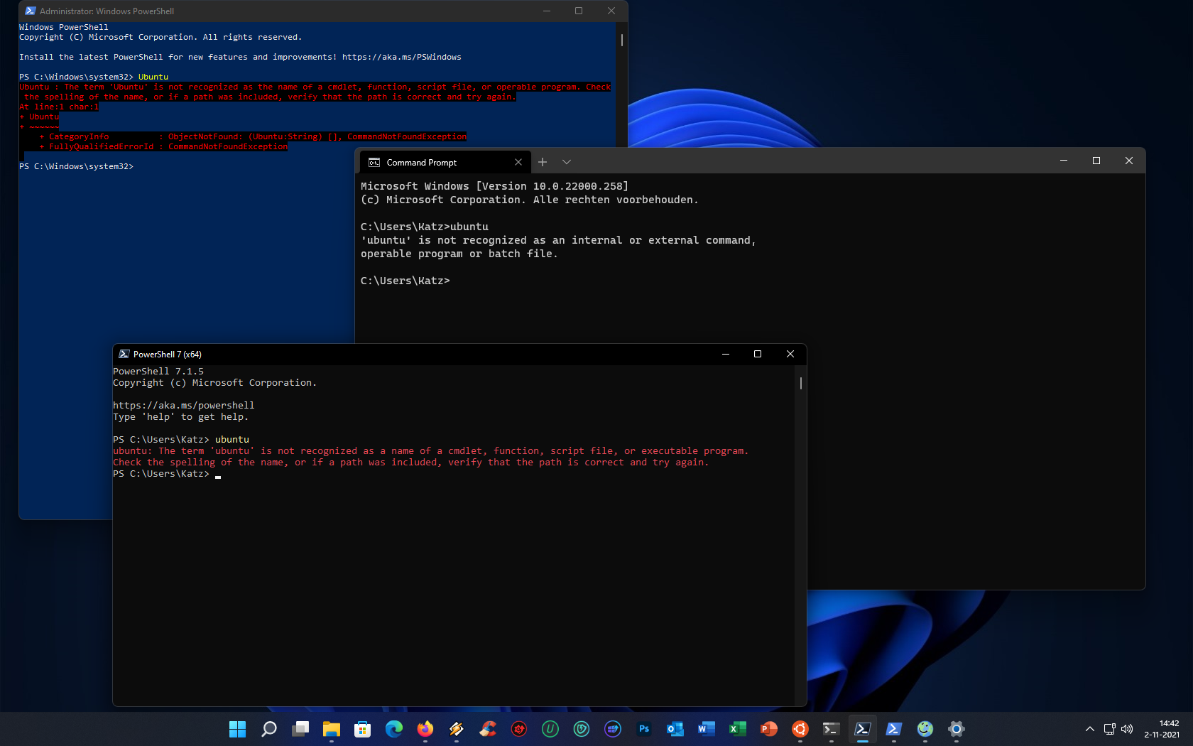
Task: Launch Firefox from the taskbar
Action: [x=425, y=729]
